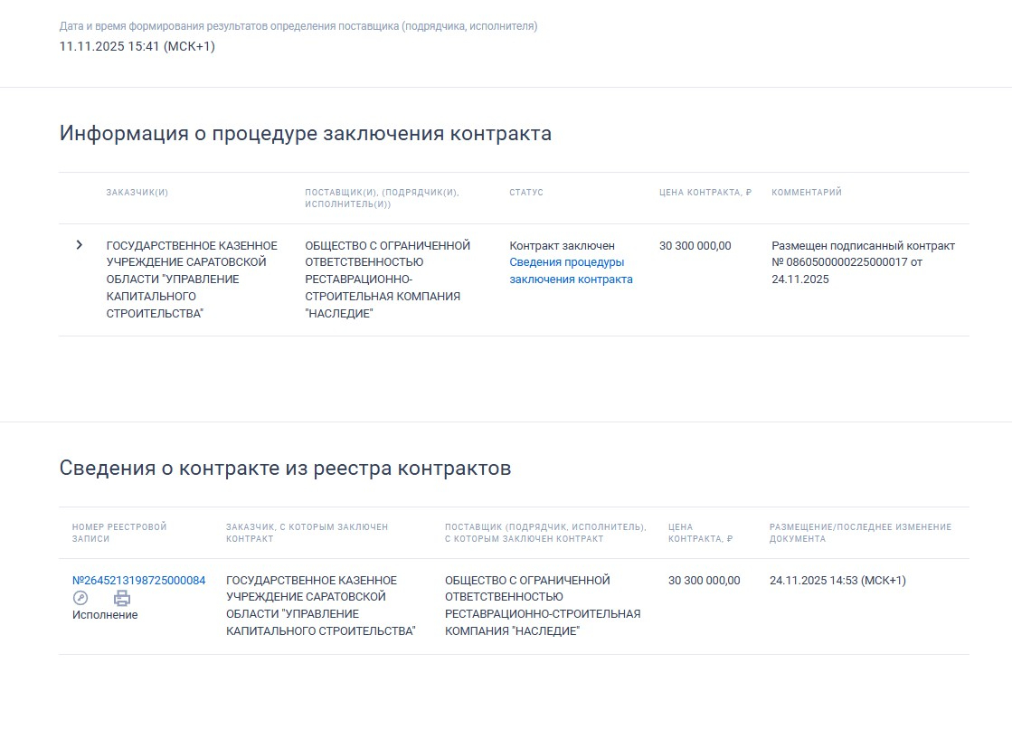This screenshot has width=1012, height=739.
Task: Click the electronic signature key icon
Action: pos(80,598)
